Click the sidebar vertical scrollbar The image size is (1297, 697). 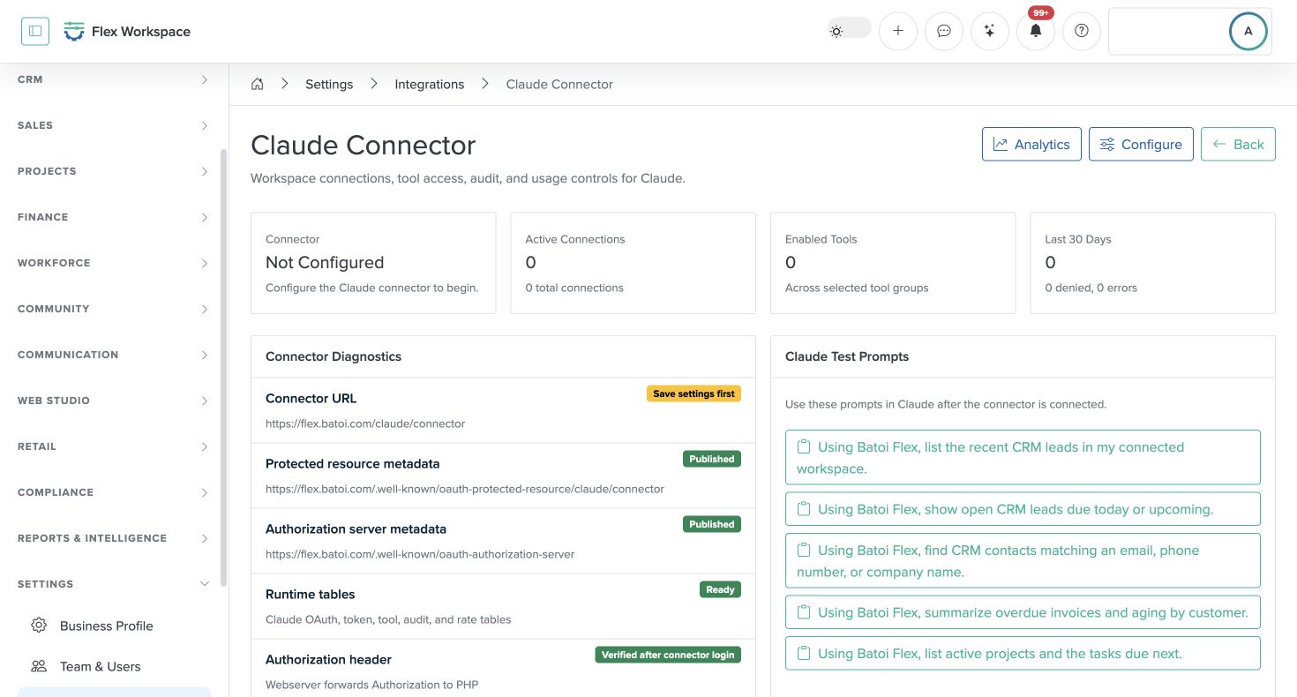coord(224,367)
